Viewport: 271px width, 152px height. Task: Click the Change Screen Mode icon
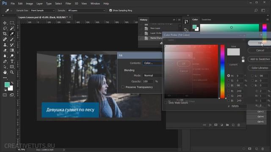tap(12, 95)
